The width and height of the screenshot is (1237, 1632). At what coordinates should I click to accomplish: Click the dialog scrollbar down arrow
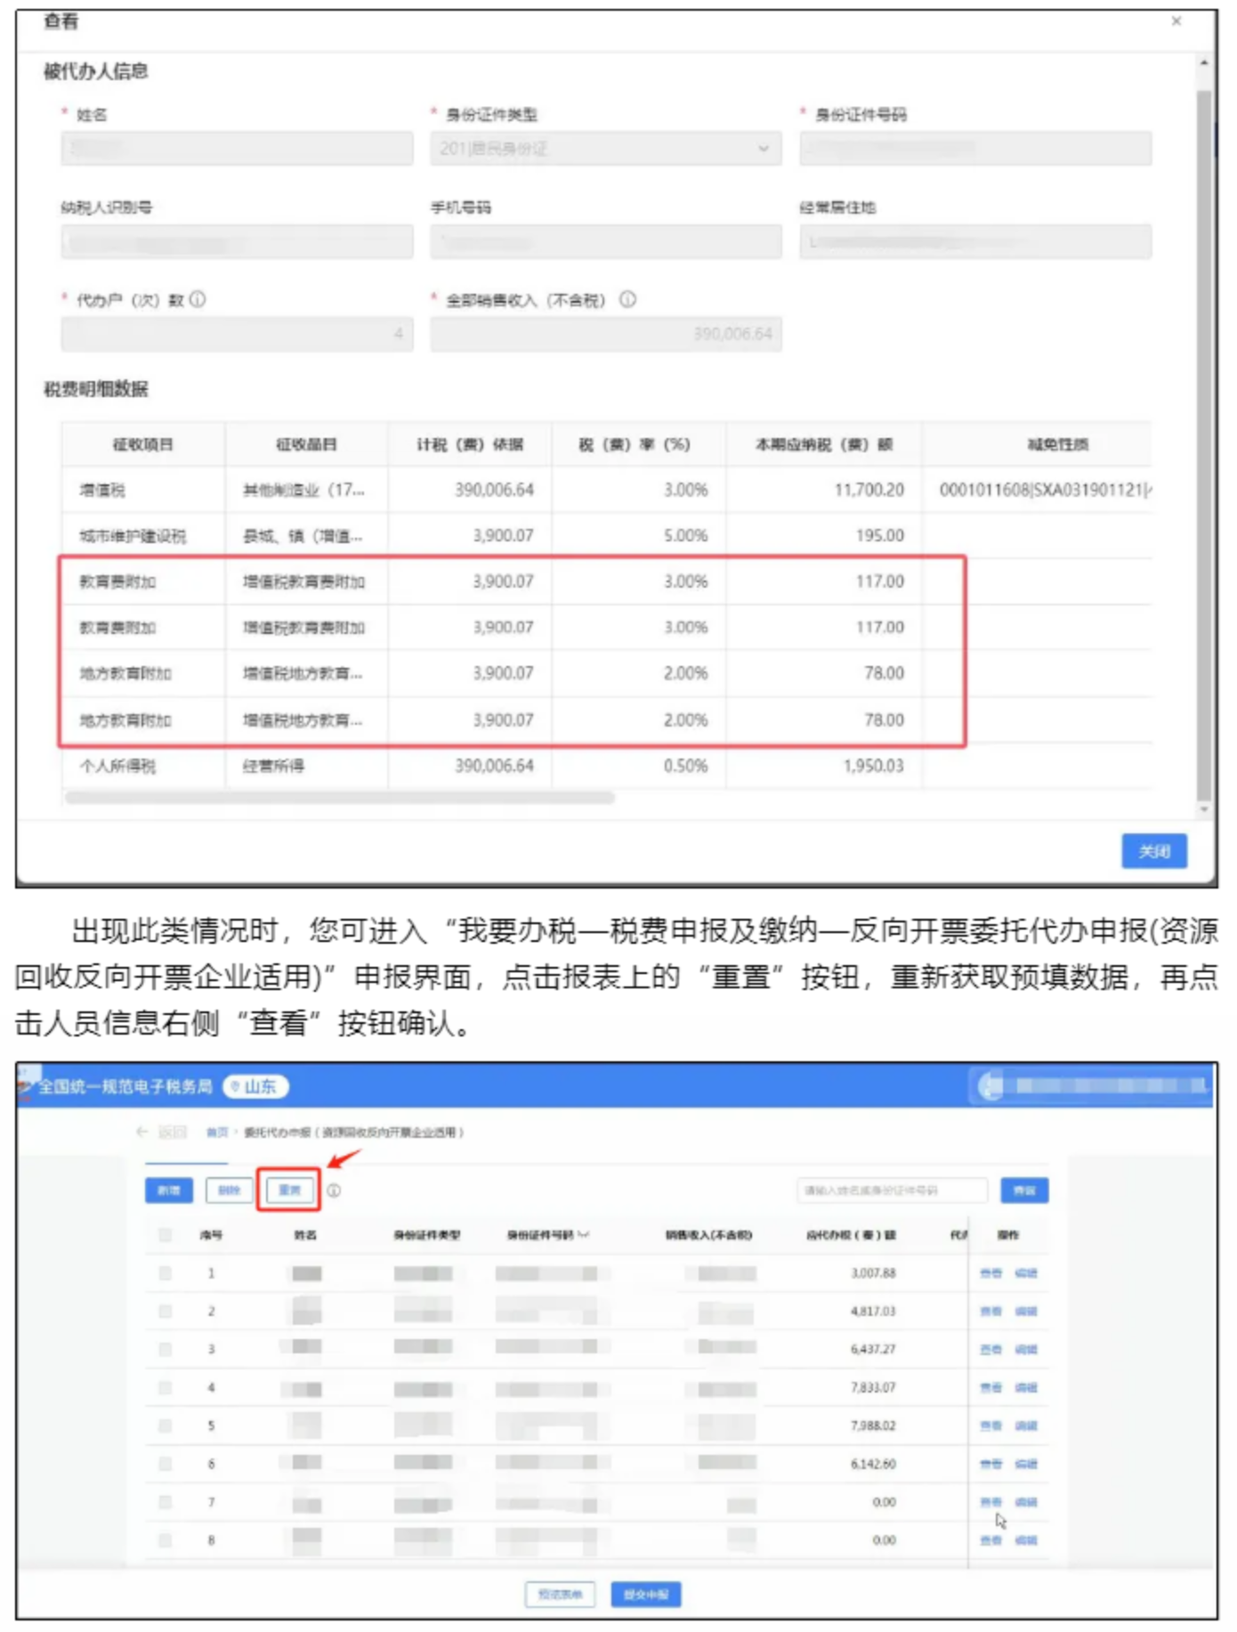coord(1203,809)
